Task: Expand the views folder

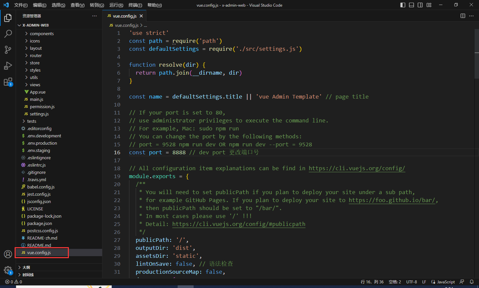Action: [x=59, y=85]
